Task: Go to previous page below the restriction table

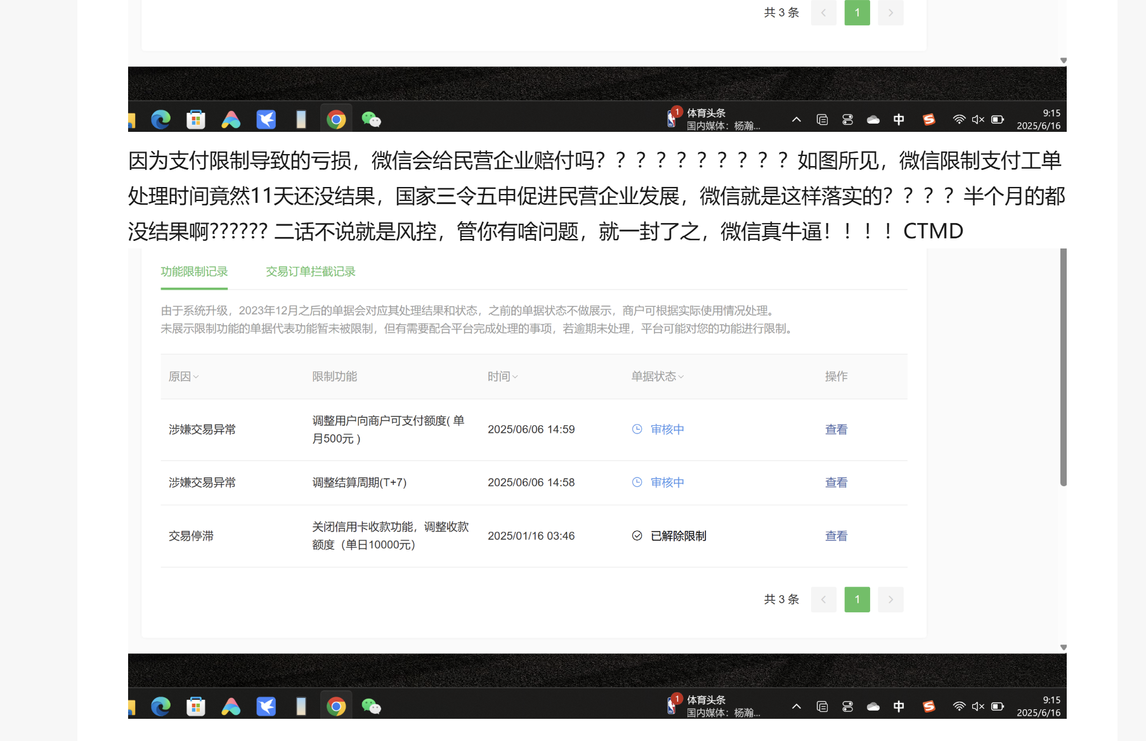Action: [x=824, y=600]
